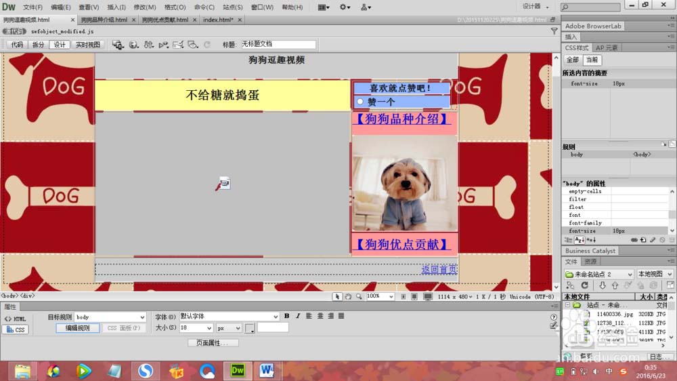Click the 编辑规则 button
This screenshot has height=381, width=677.
pos(78,328)
